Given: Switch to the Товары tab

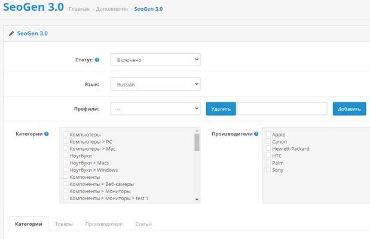Looking at the screenshot, I should [63, 224].
